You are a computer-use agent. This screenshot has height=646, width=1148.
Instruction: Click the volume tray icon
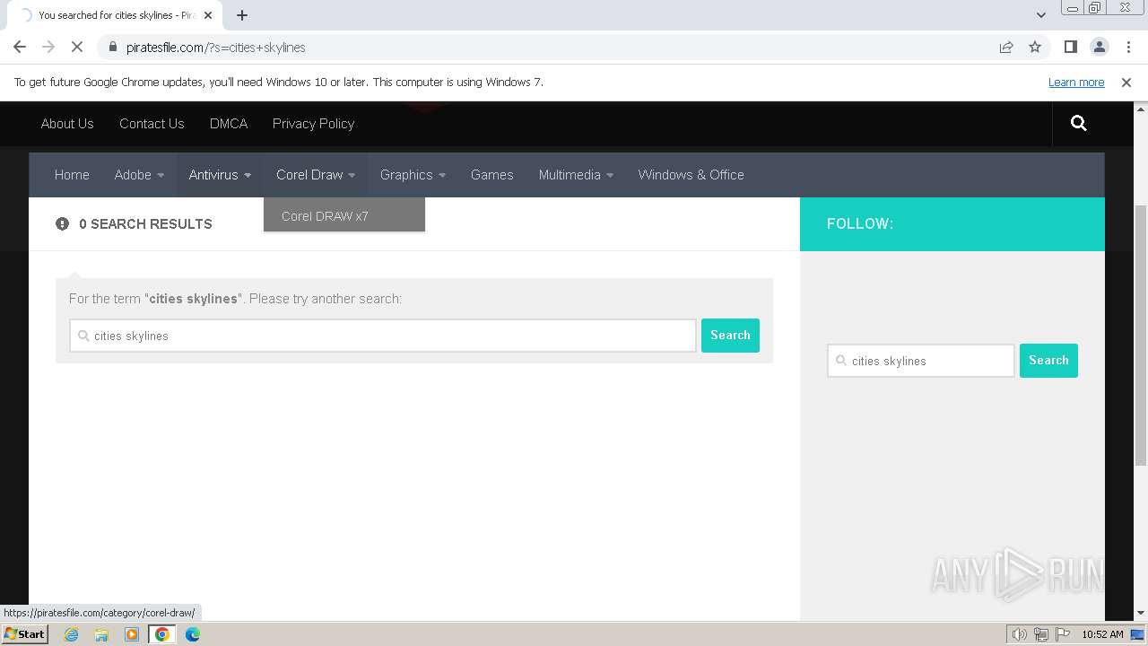(1020, 634)
